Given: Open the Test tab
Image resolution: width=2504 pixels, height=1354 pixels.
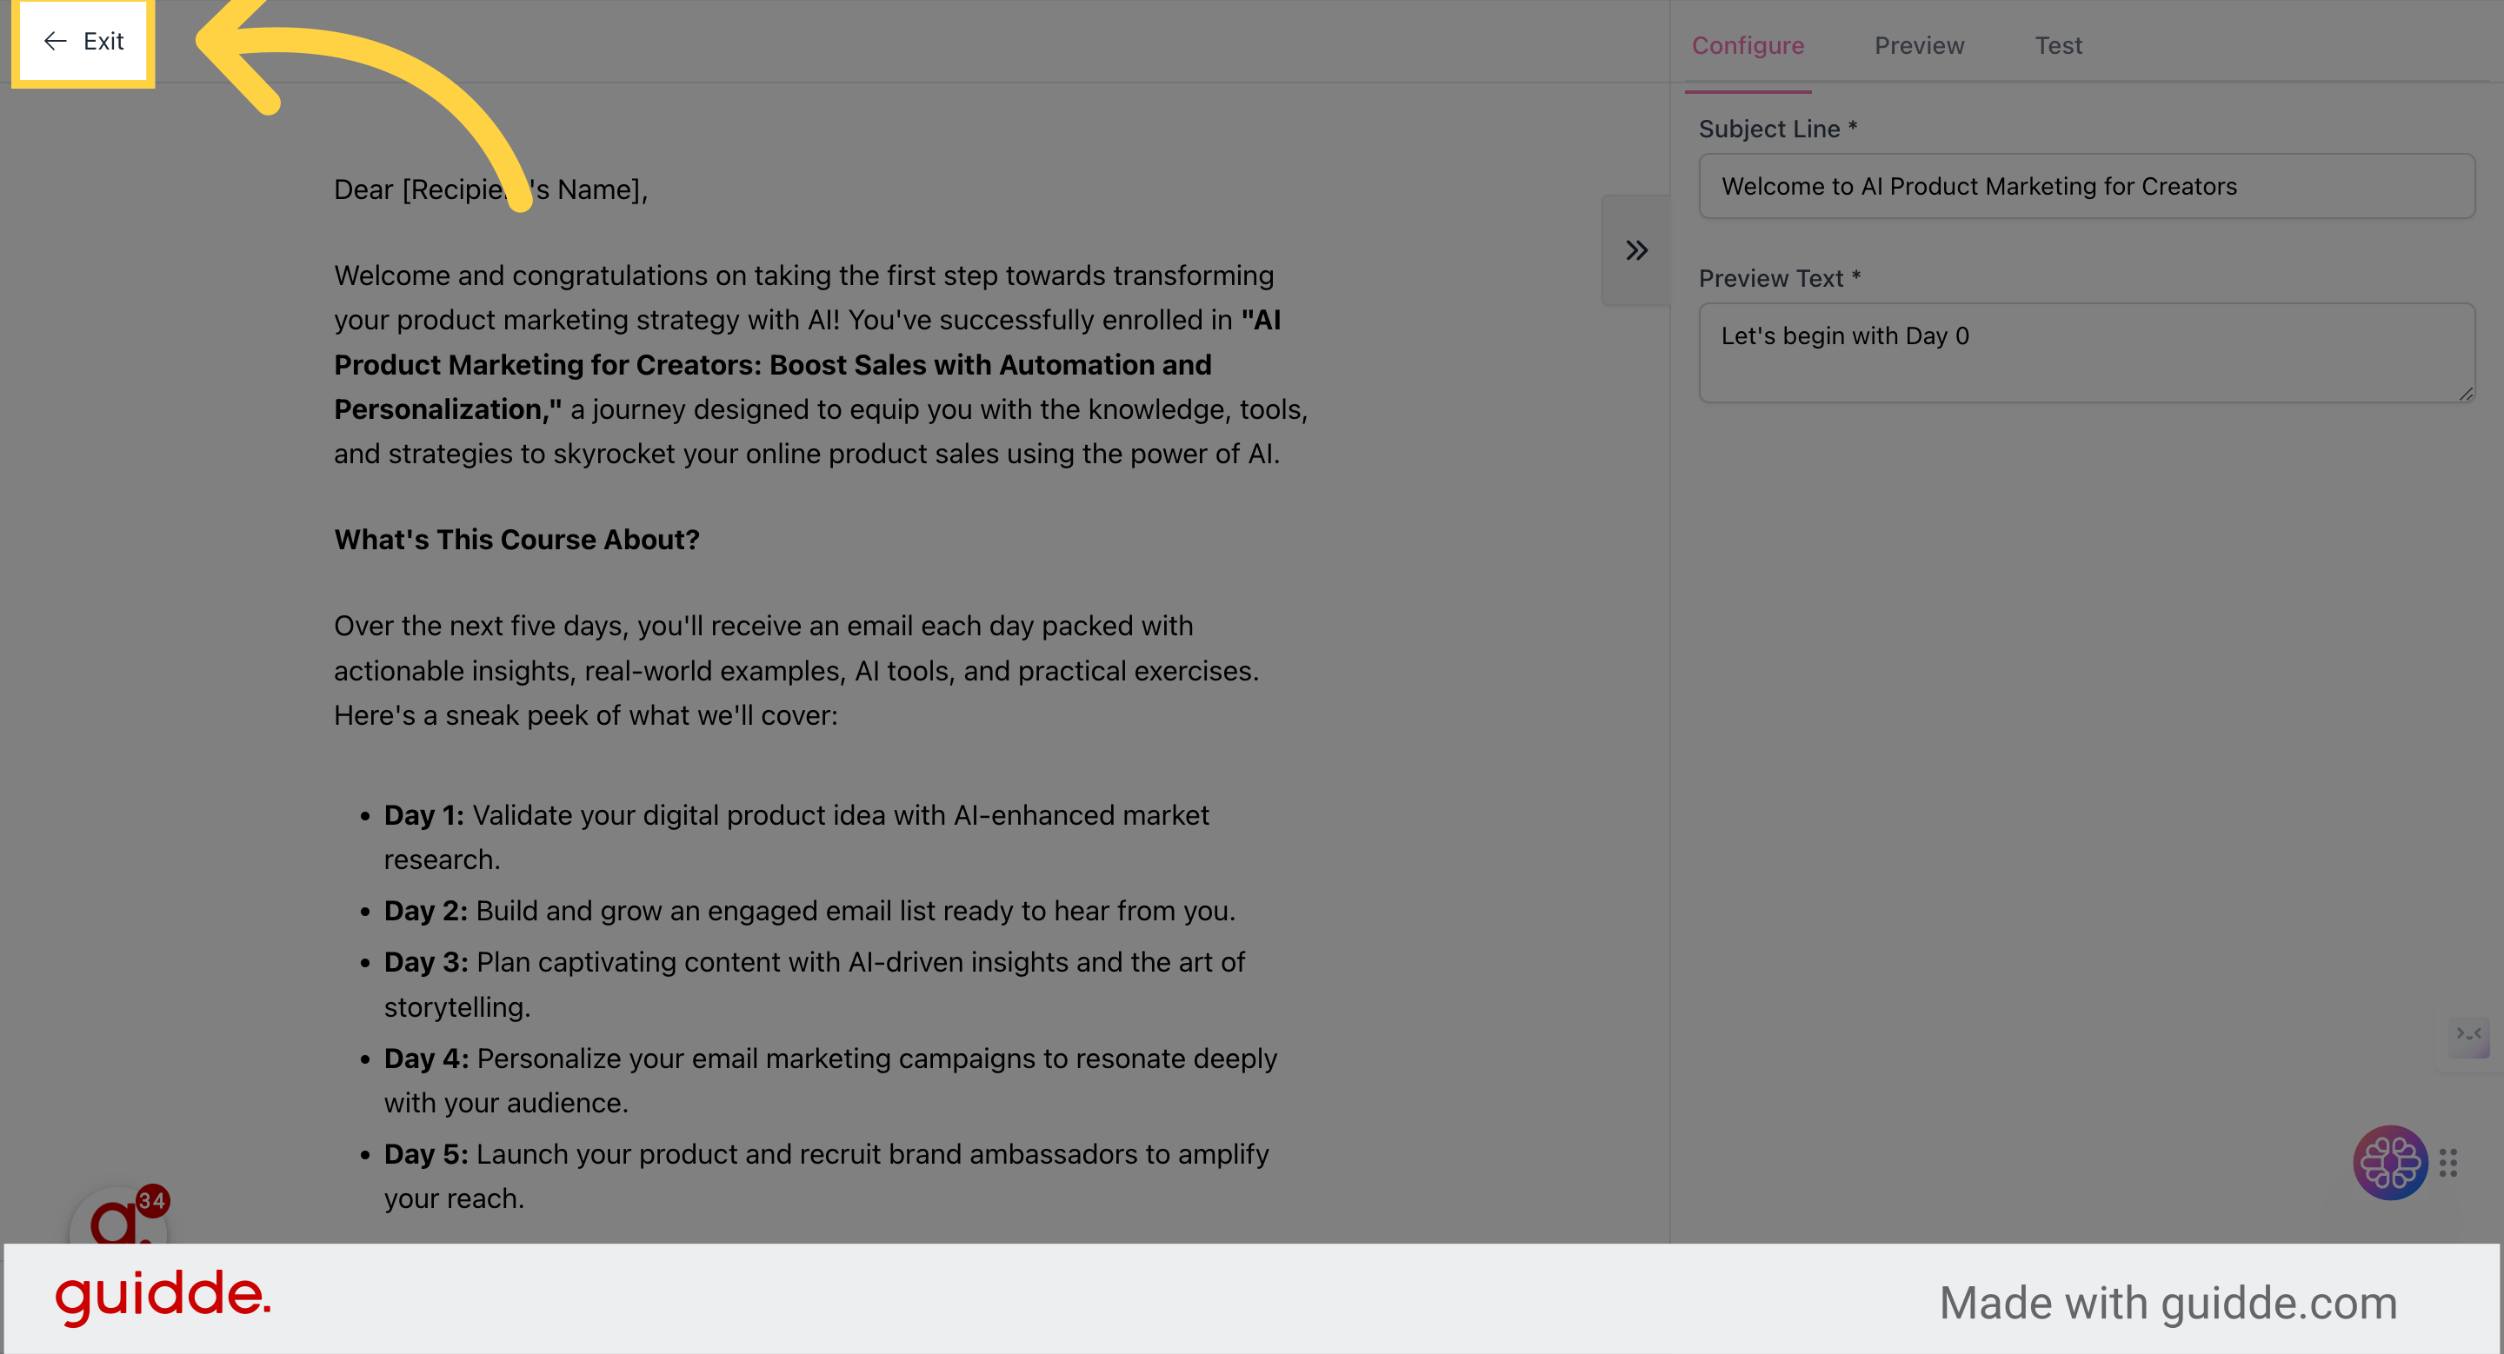Looking at the screenshot, I should pos(2058,46).
